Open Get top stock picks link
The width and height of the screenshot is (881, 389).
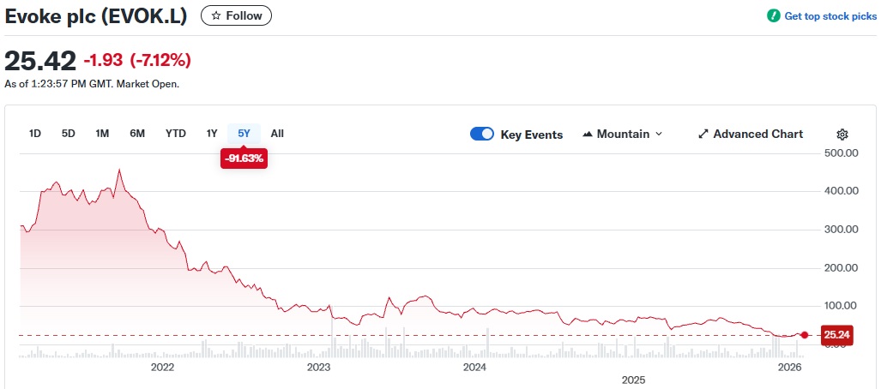click(830, 16)
